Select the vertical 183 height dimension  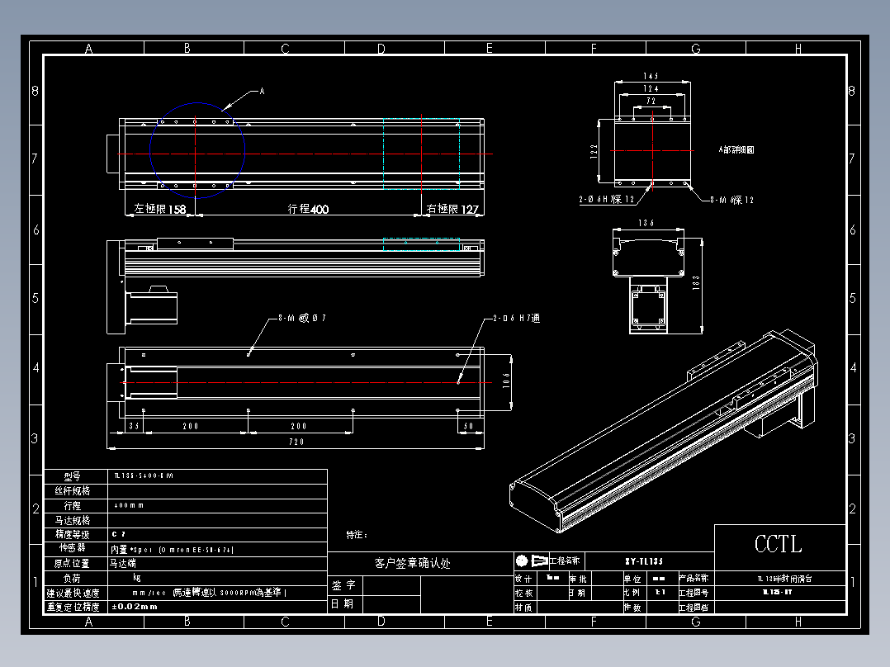696,282
